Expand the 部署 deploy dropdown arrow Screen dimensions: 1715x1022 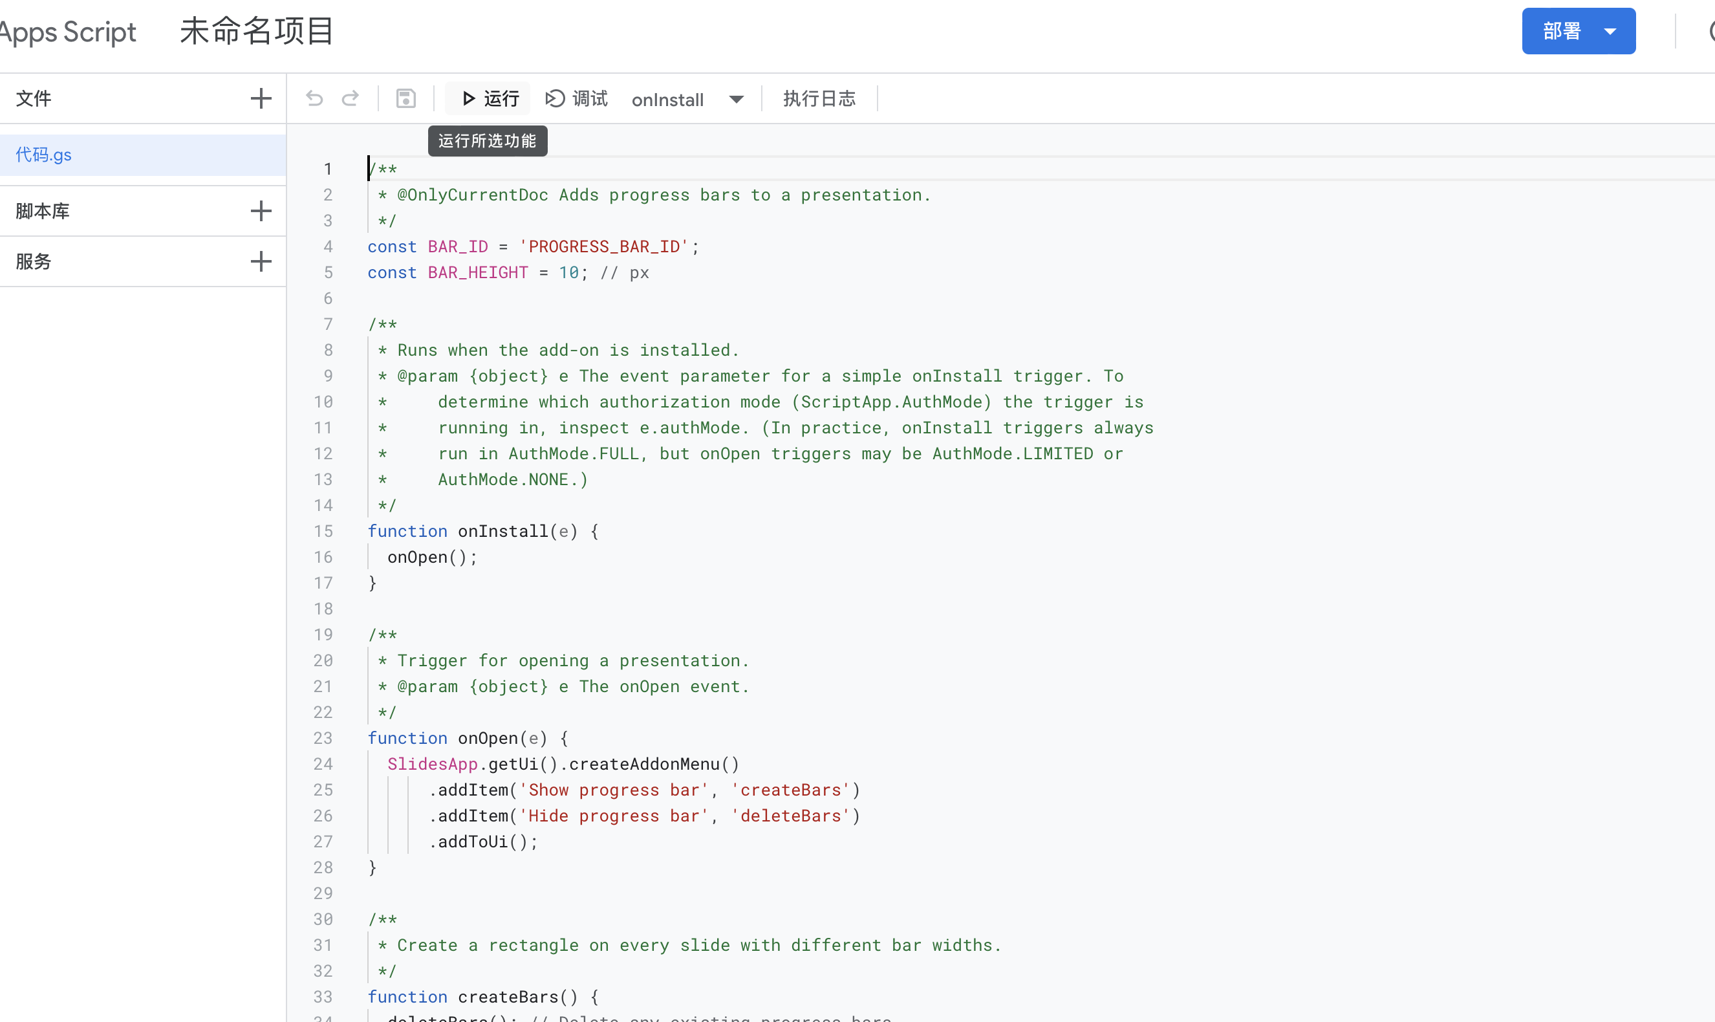coord(1610,31)
